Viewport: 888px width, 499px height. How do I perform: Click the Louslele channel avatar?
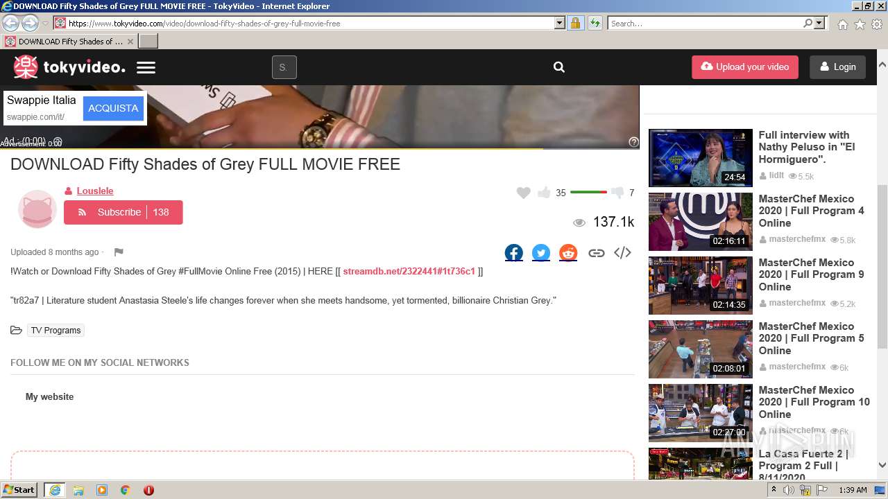click(37, 209)
